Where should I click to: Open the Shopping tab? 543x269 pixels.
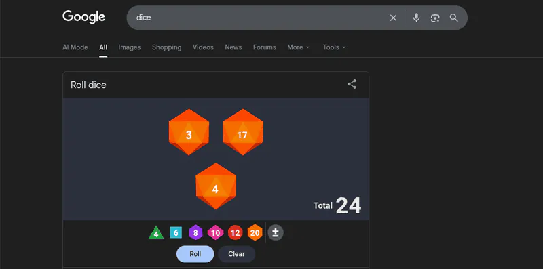click(x=166, y=47)
